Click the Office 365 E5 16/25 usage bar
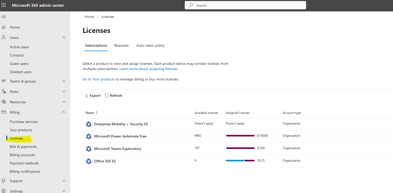 point(240,161)
